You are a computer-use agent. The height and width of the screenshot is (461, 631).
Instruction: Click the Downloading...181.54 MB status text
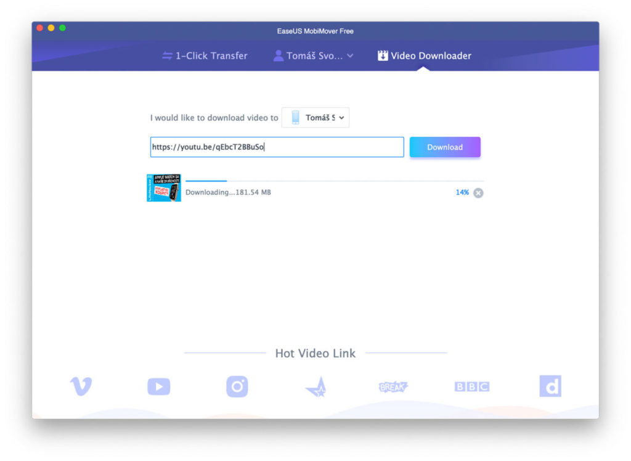tap(228, 192)
